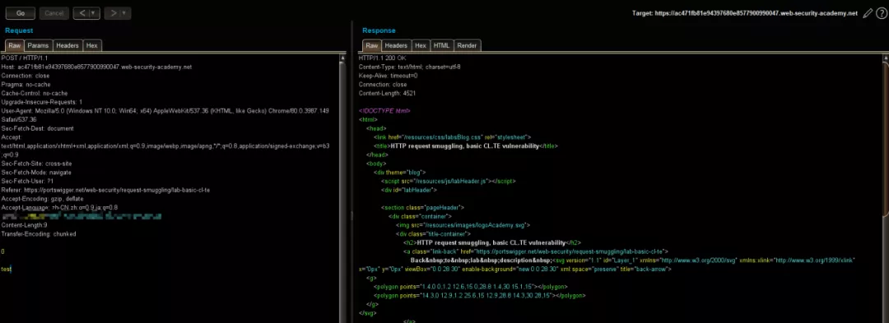
Task: Click the 'Sec-Fetch-User: ?1' header
Action: tap(28, 181)
